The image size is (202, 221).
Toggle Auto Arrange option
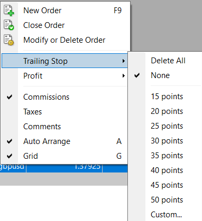(x=65, y=141)
